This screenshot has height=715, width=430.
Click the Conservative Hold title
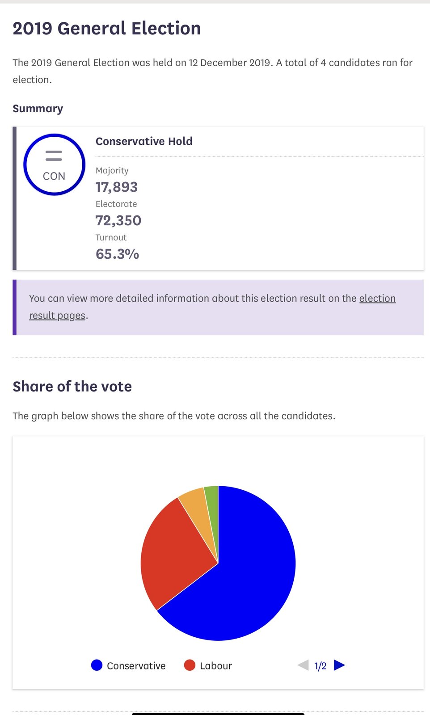tap(144, 141)
